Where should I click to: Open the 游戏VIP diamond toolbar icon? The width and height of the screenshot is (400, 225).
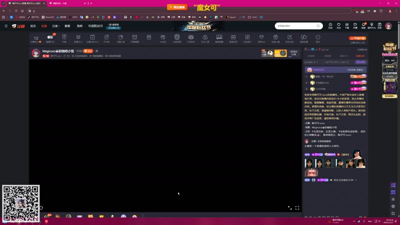coord(261,38)
